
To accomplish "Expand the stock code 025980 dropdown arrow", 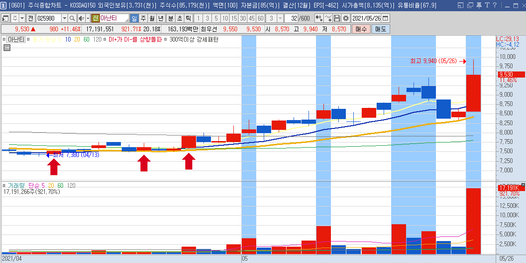I will [64, 19].
